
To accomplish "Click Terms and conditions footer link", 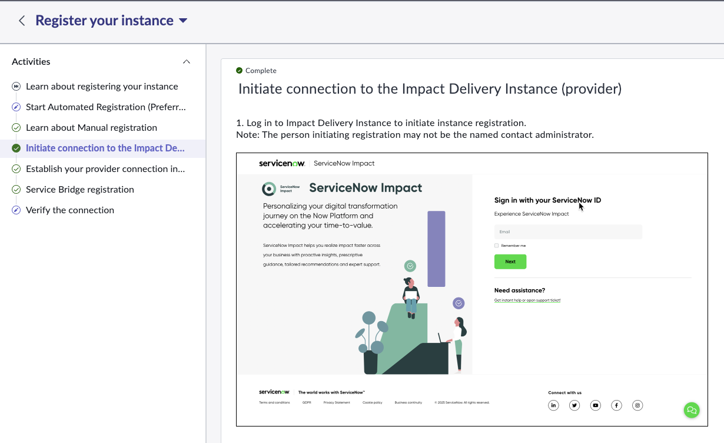I will point(274,402).
